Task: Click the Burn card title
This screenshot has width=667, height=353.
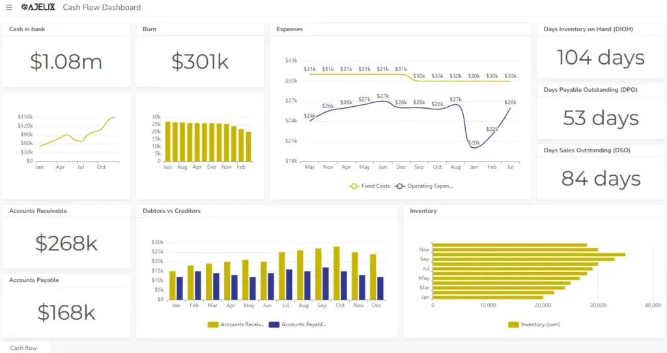Action: pyautogui.click(x=149, y=29)
